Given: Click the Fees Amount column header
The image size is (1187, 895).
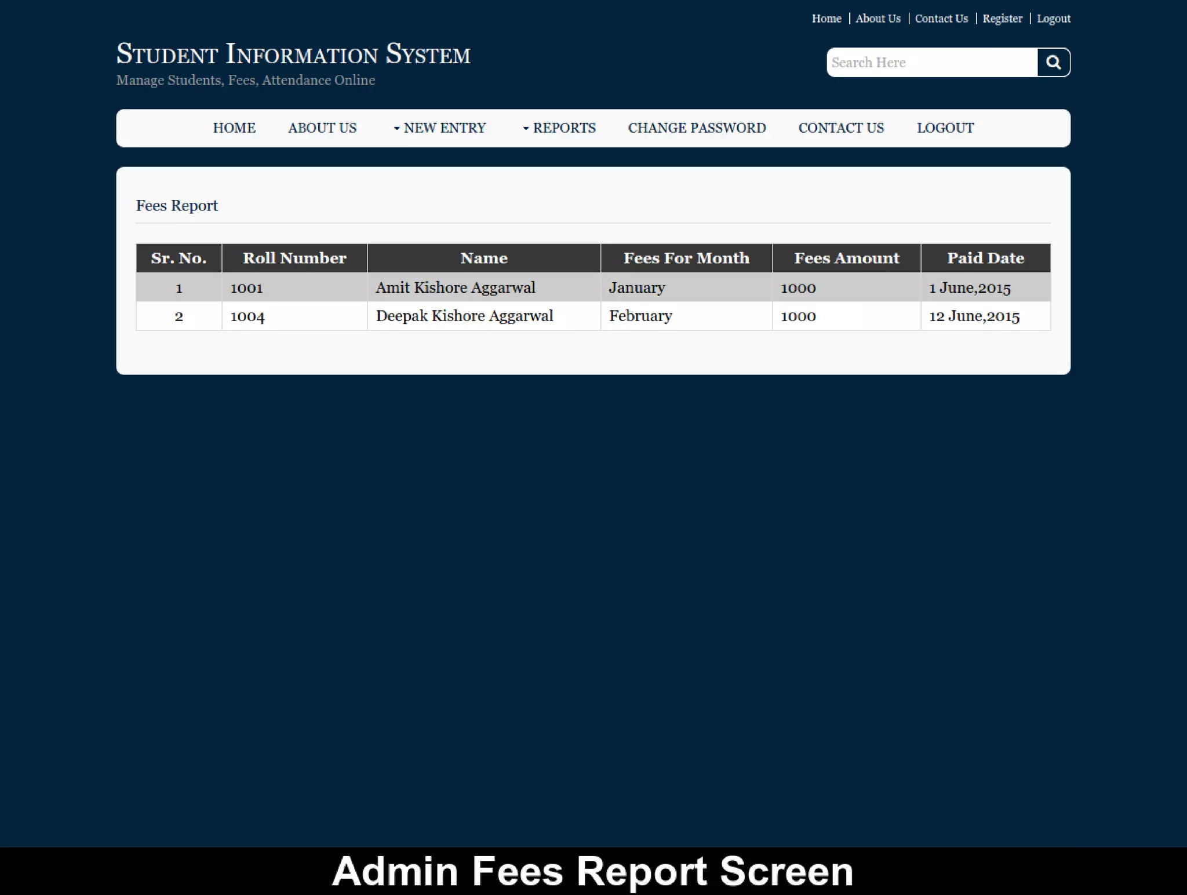Looking at the screenshot, I should click(x=847, y=258).
